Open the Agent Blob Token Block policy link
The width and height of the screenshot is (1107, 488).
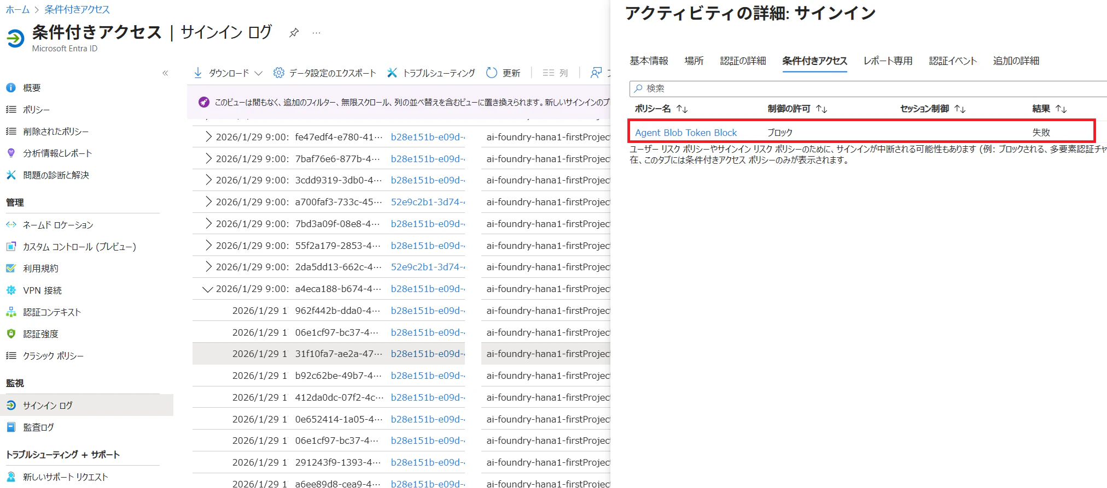click(686, 133)
